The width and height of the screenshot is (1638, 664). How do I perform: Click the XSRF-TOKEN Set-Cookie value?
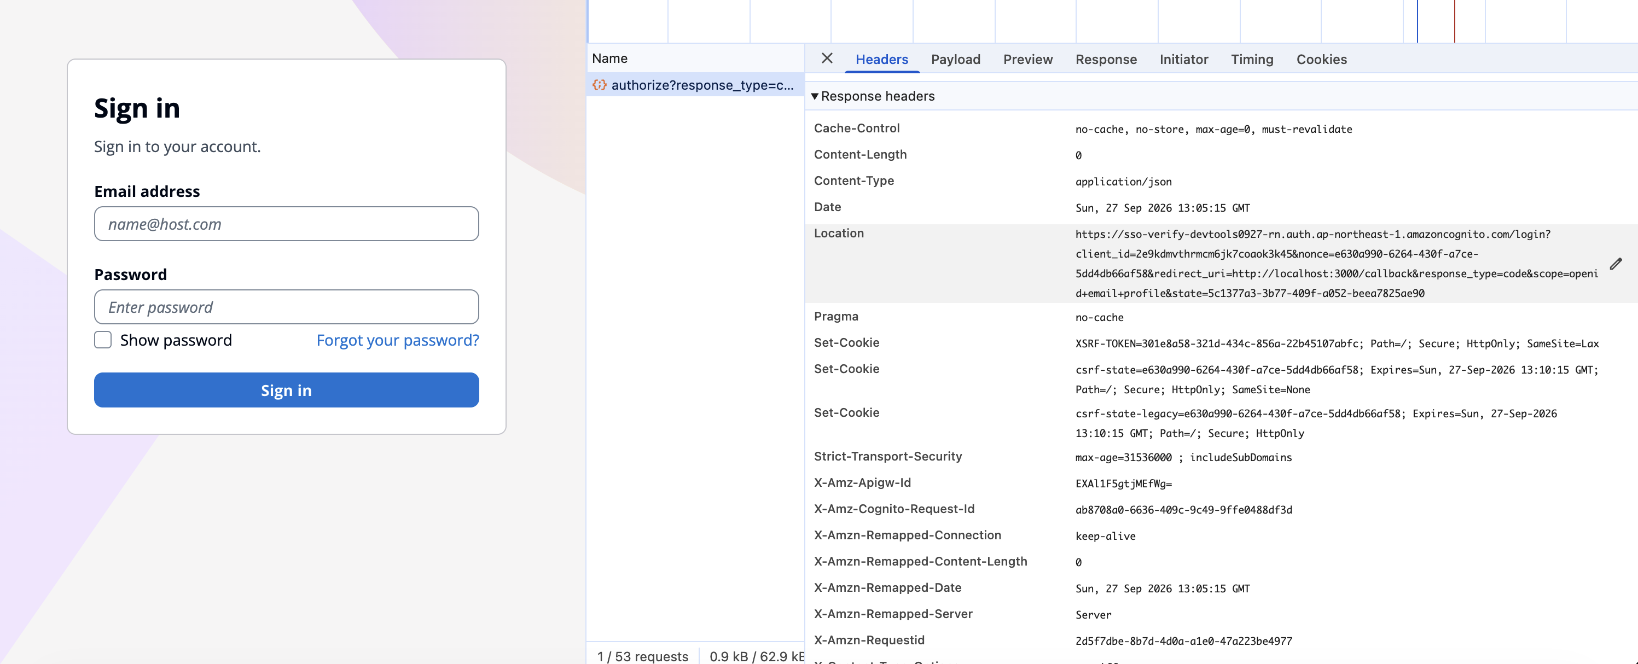pos(1337,343)
